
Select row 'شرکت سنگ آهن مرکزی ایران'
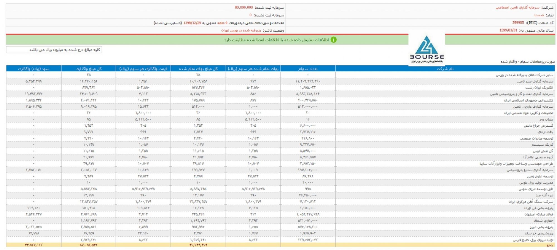[x=280, y=202]
